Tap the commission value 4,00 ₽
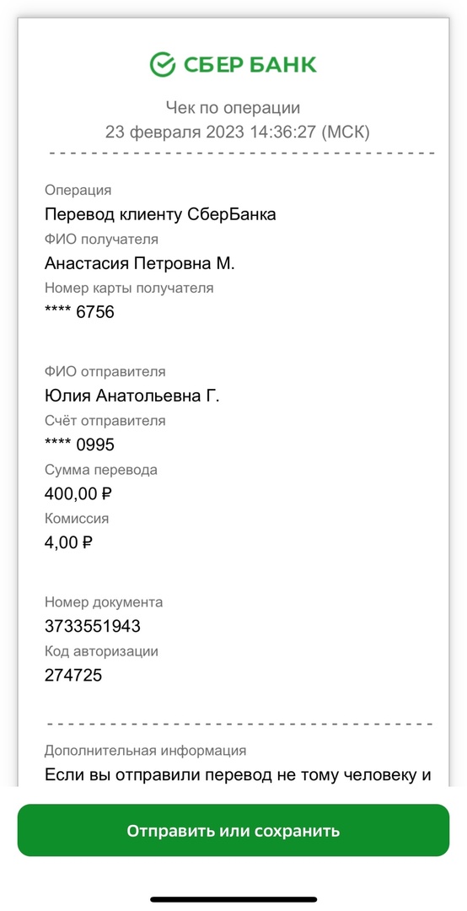467x911 pixels. coord(68,542)
